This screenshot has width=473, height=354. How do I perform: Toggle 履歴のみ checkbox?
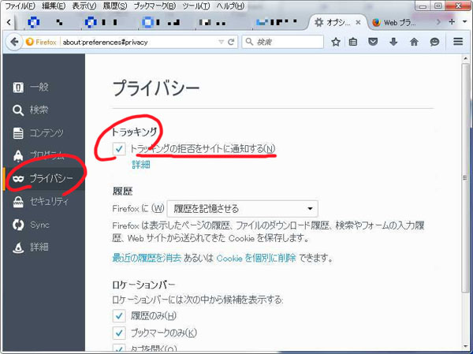click(119, 316)
